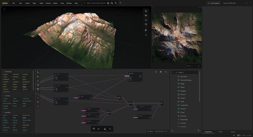This screenshot has height=137, width=253.
Task: Open the Bake menu
Action: point(34,3)
